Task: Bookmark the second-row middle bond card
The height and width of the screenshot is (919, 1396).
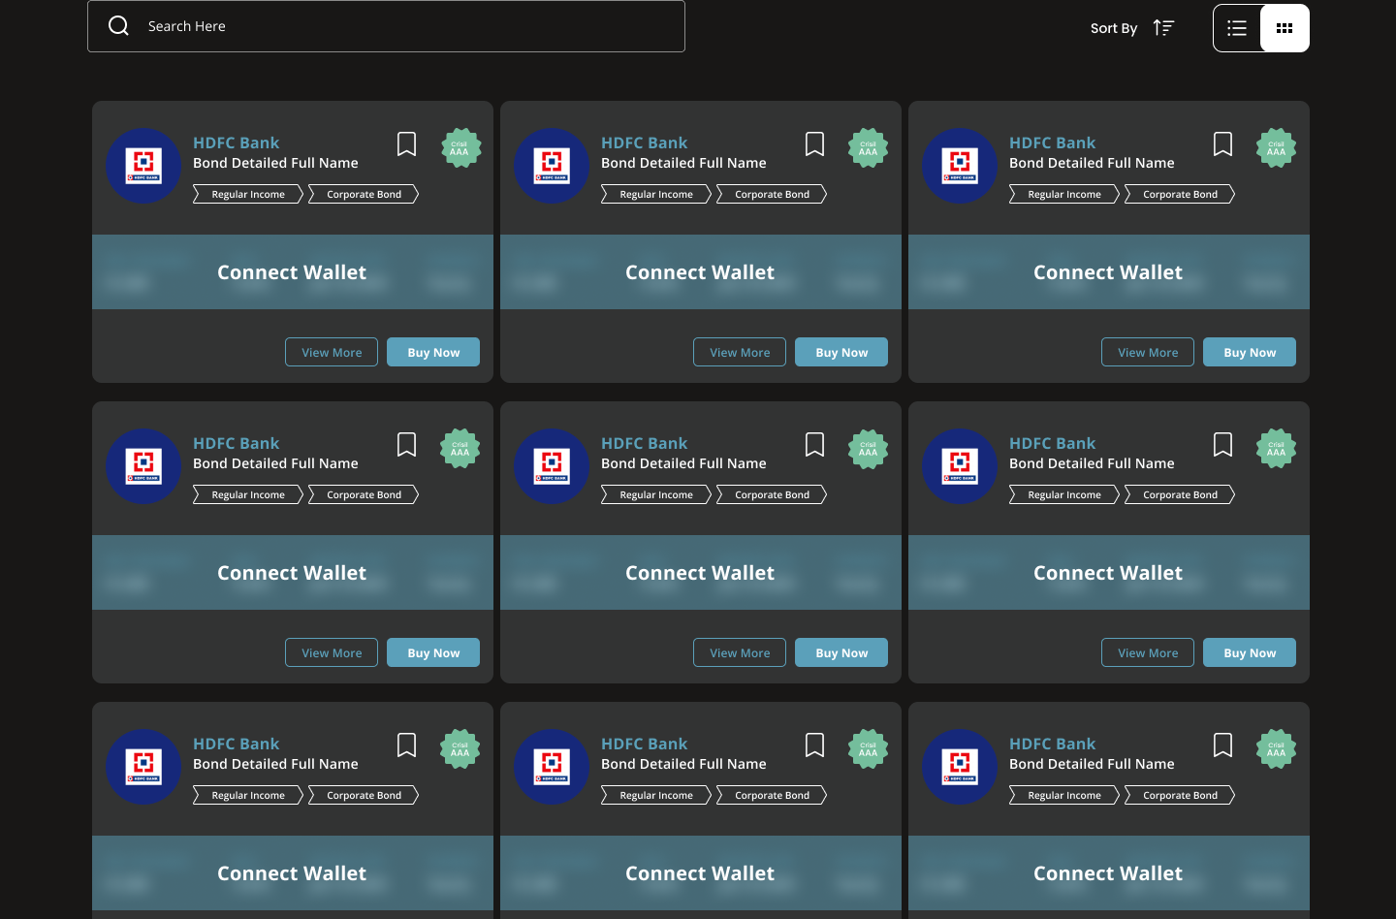Action: click(815, 445)
